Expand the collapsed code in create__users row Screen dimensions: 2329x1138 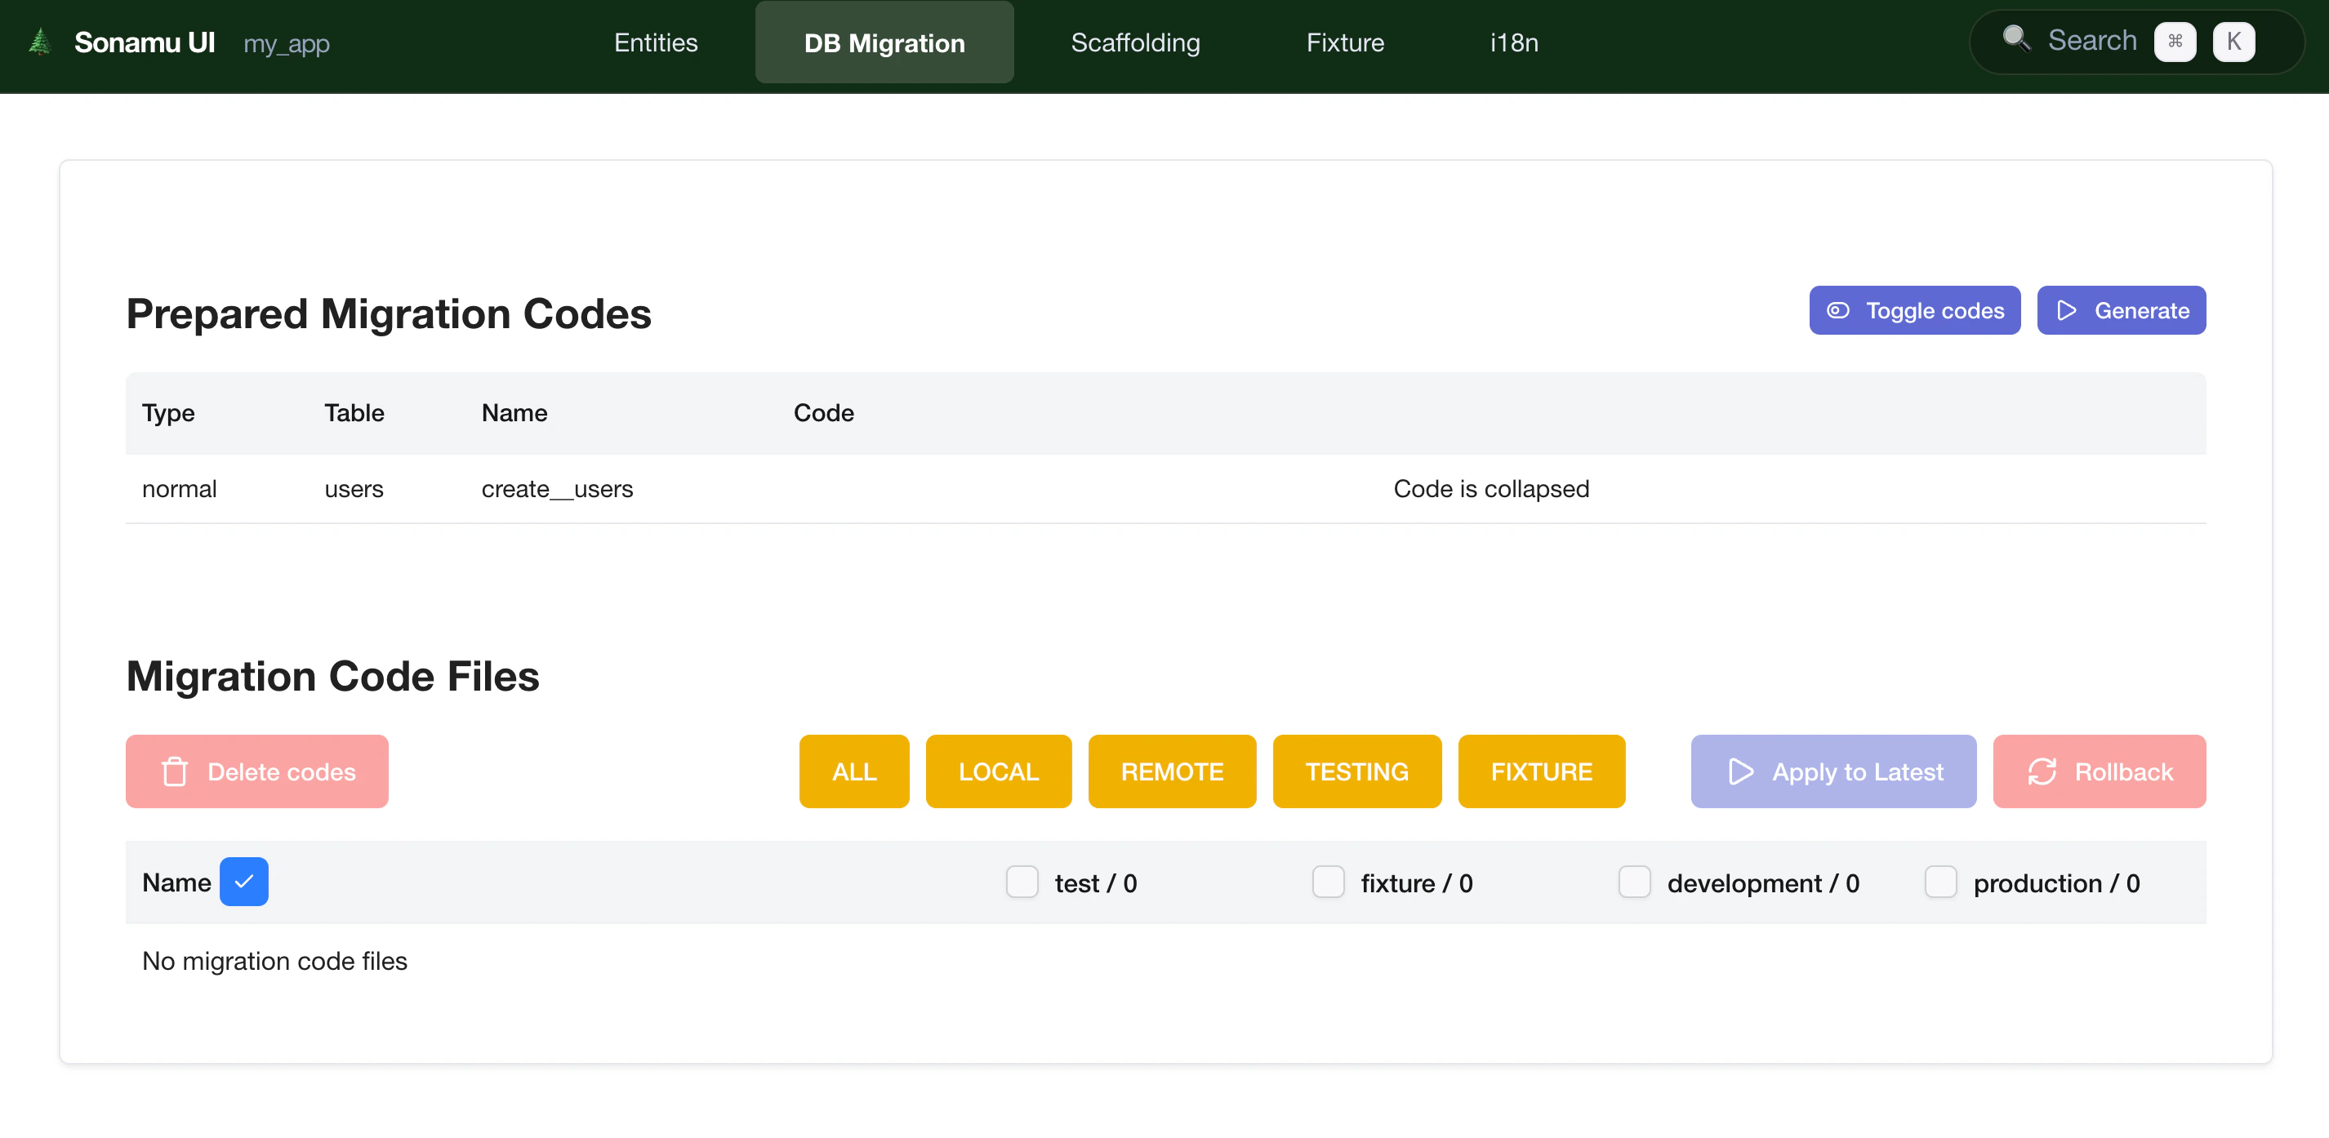tap(1490, 489)
